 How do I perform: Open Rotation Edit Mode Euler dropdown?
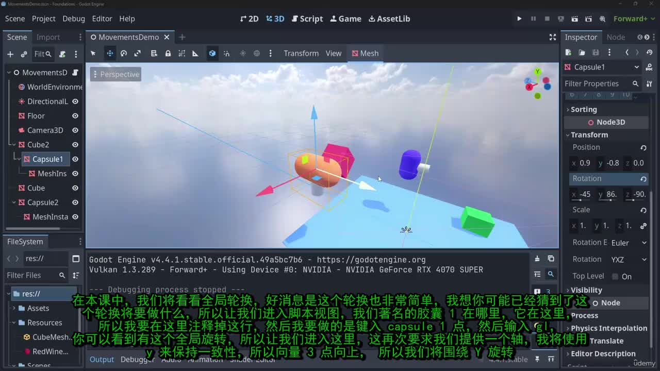(628, 243)
